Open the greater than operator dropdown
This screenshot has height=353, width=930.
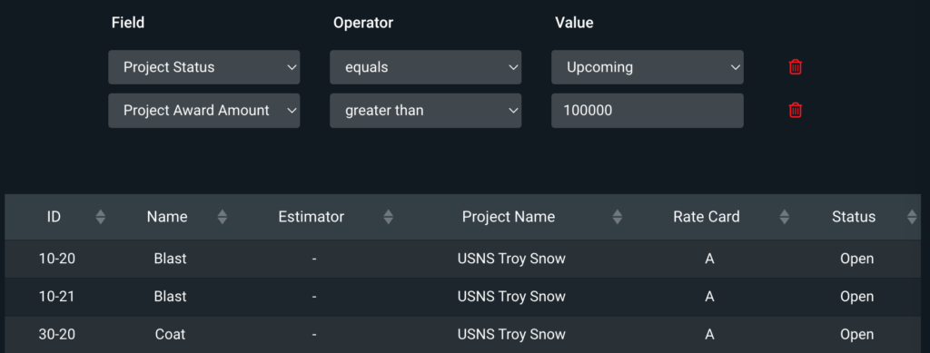click(426, 110)
